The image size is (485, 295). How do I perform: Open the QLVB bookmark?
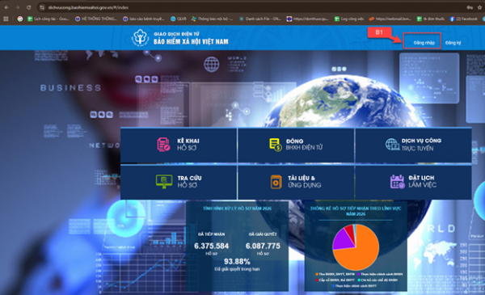pos(179,19)
